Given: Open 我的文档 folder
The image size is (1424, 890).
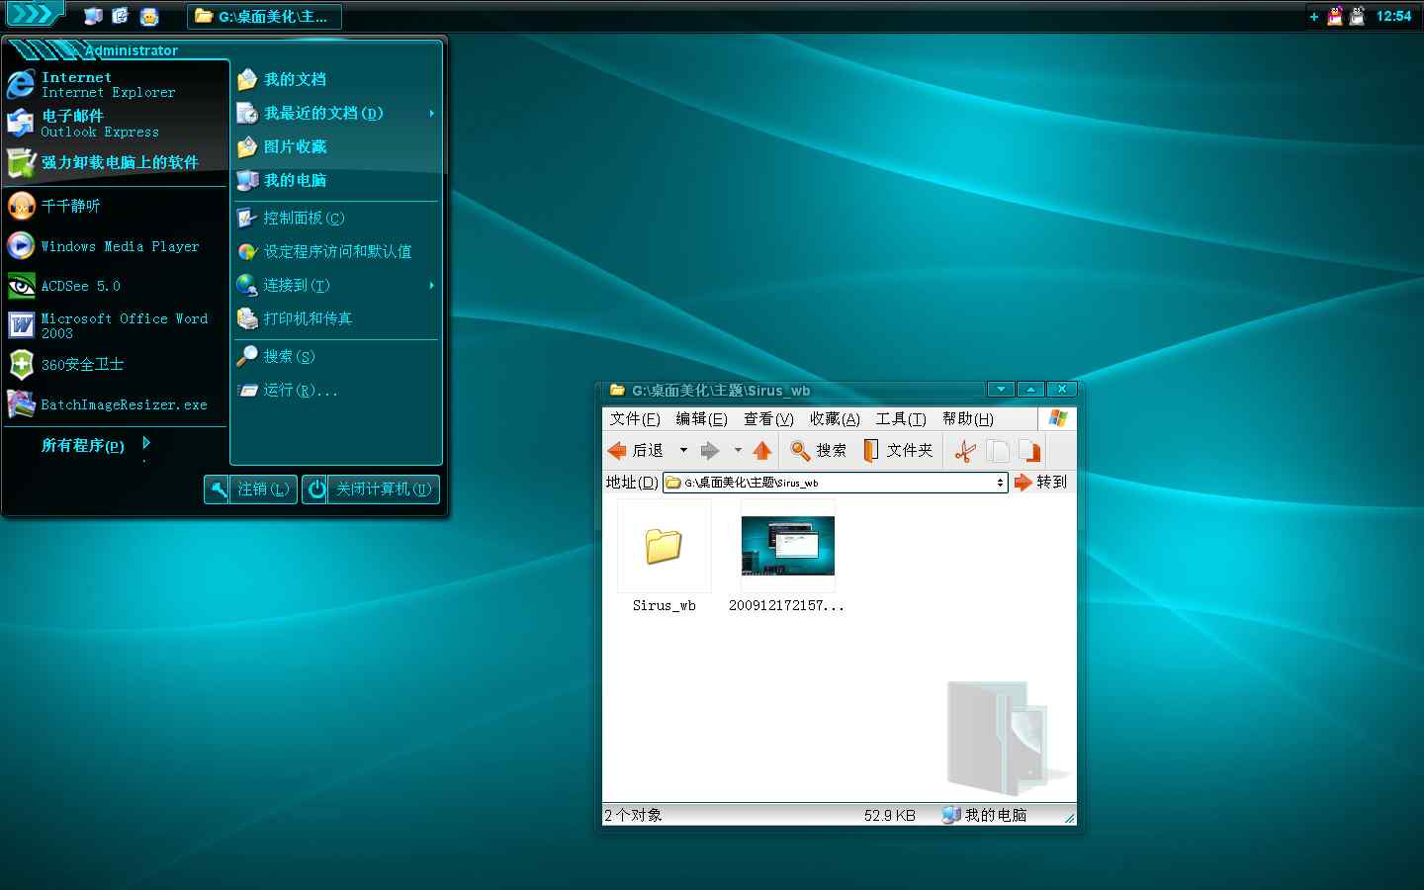Looking at the screenshot, I should pos(336,79).
